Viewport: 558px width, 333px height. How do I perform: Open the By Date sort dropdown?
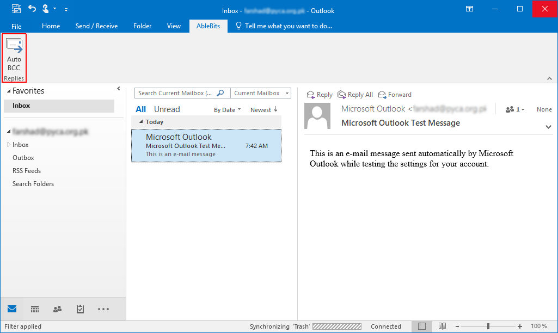(226, 109)
